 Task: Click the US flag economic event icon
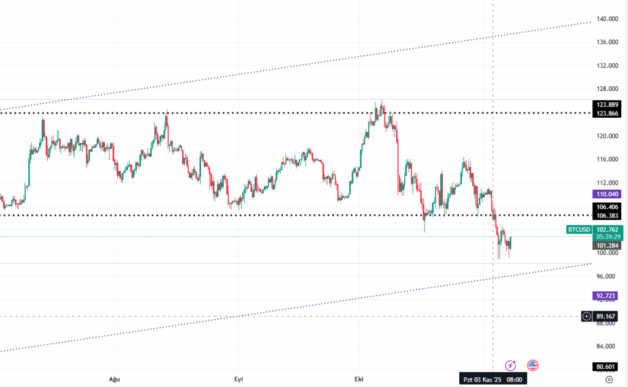coord(532,365)
